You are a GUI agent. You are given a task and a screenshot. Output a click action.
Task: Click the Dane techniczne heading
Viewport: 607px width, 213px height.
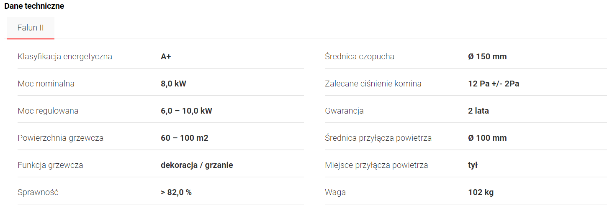click(34, 6)
